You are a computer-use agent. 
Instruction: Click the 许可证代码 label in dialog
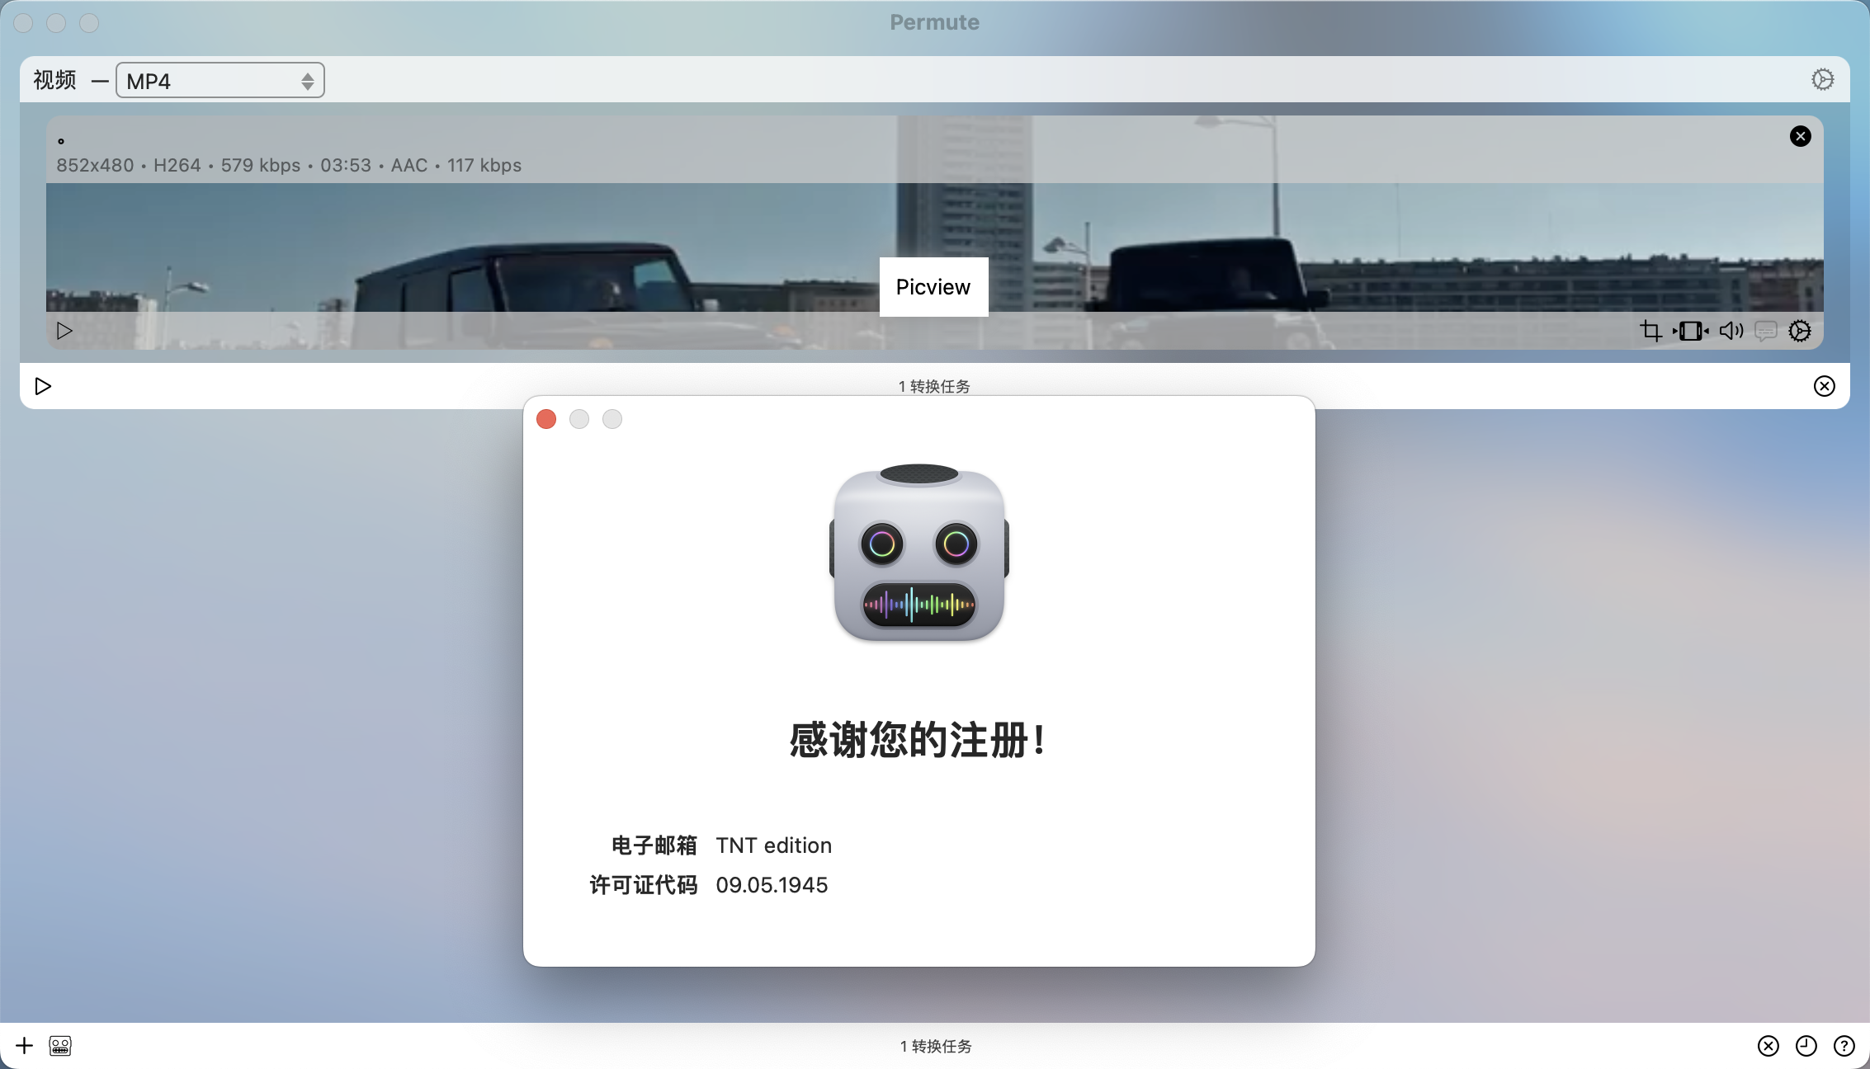(644, 885)
